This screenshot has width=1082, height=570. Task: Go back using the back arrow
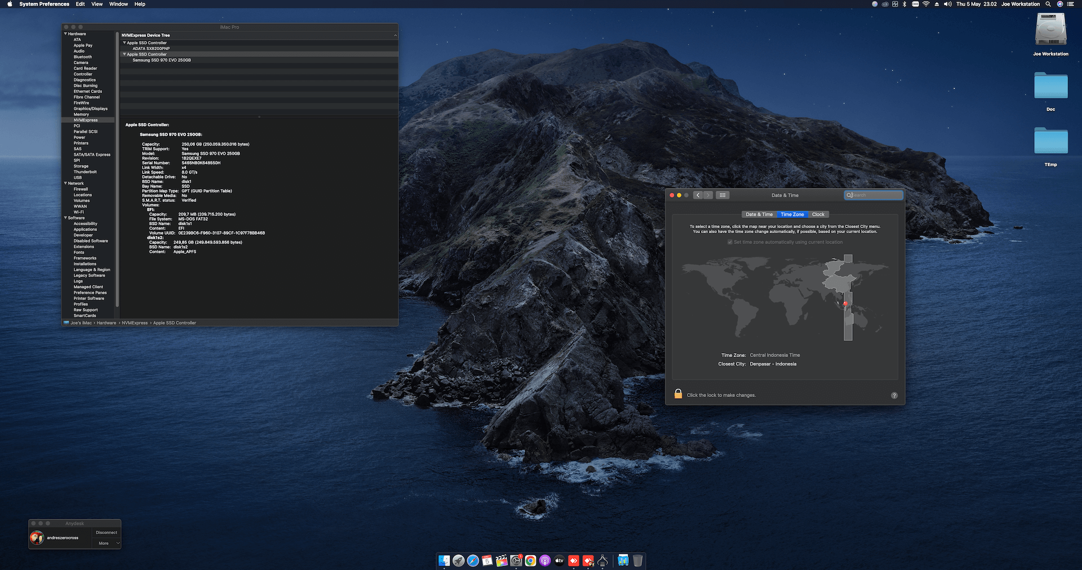click(x=698, y=195)
